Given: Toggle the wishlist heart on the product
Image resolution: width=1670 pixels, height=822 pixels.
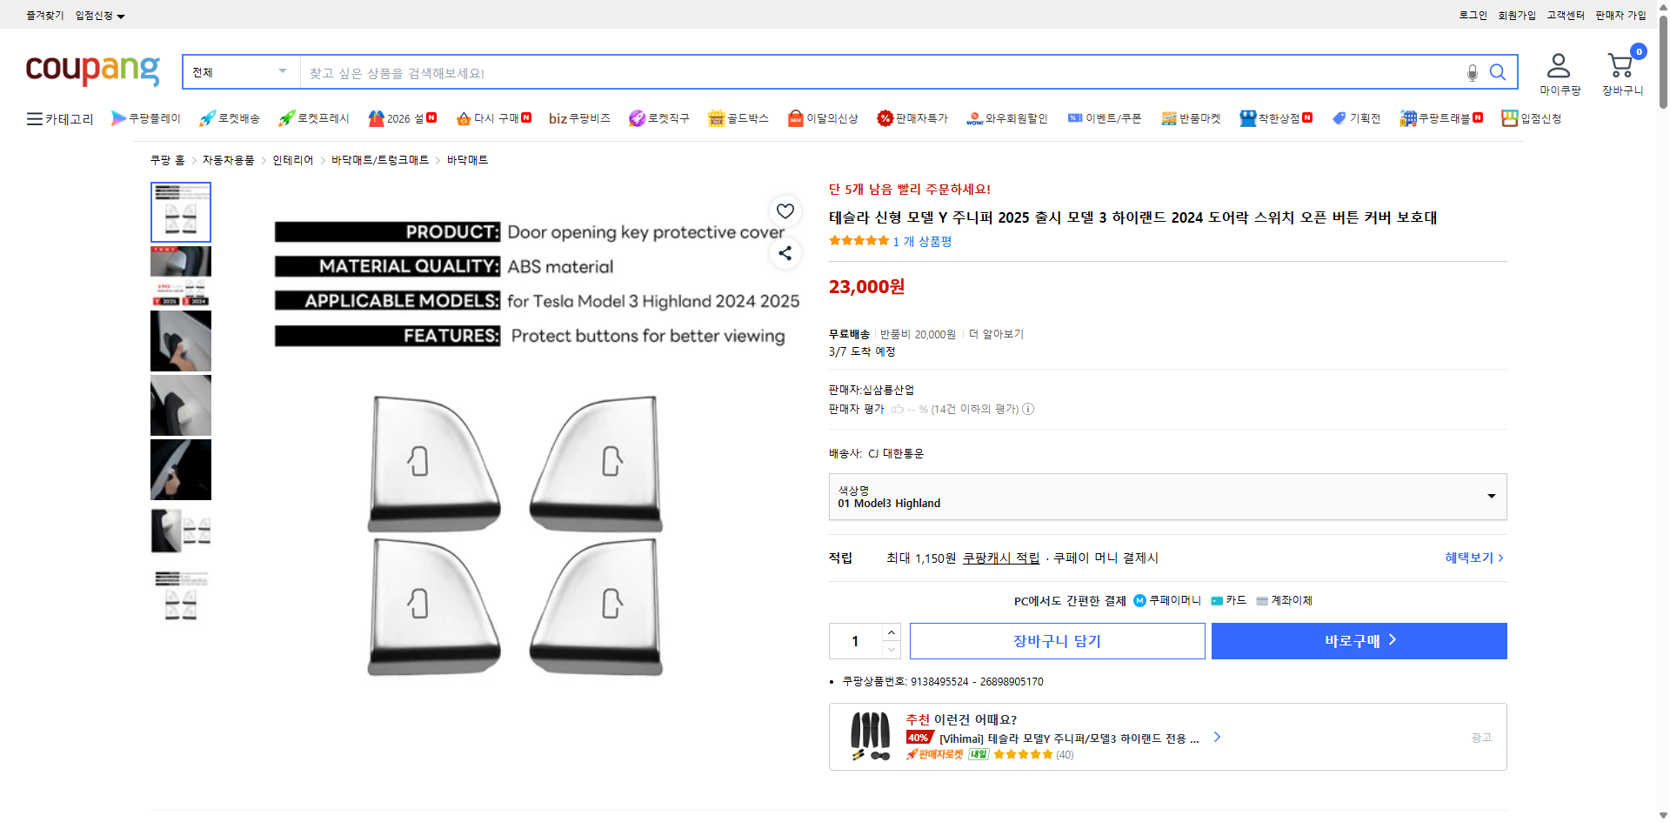Looking at the screenshot, I should point(785,211).
